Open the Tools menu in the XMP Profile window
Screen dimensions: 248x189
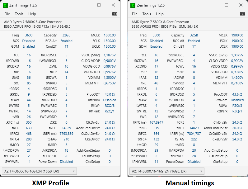(x=19, y=14)
